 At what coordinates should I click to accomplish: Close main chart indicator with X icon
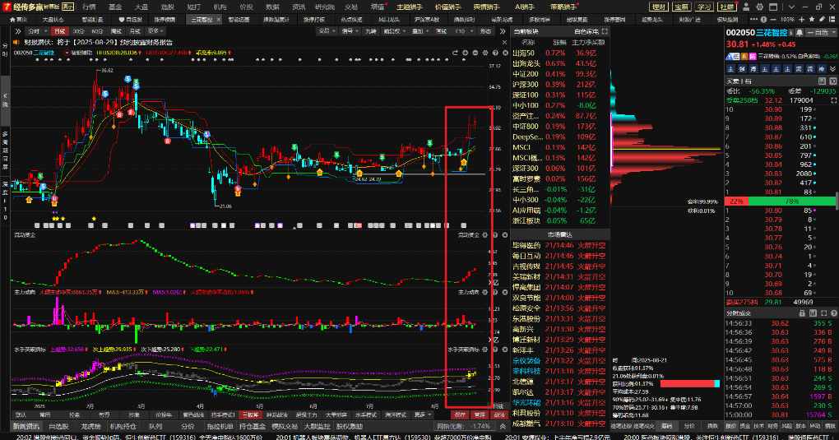[504, 53]
